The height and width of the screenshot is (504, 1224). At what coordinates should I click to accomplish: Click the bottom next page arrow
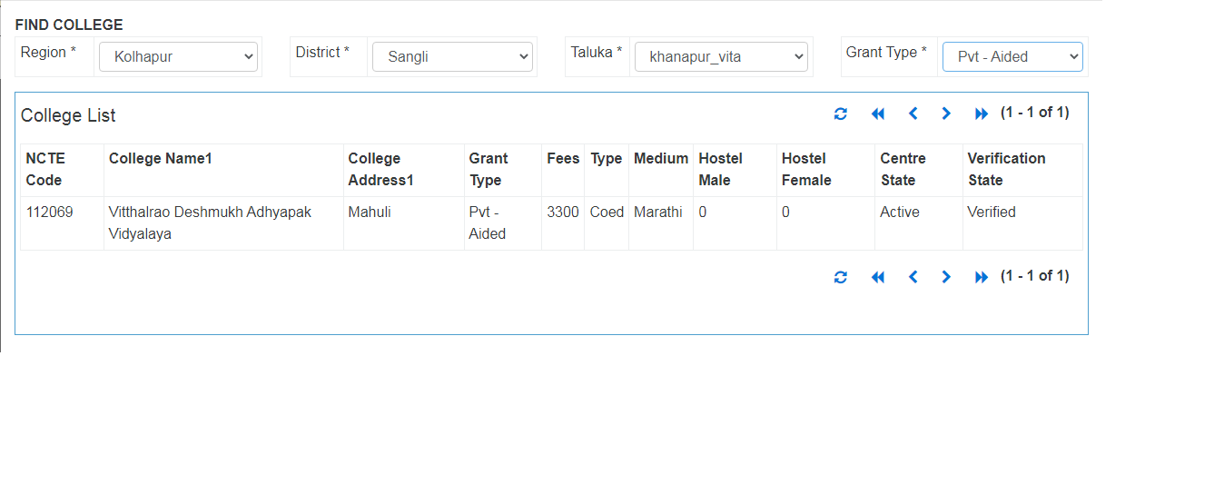[946, 277]
